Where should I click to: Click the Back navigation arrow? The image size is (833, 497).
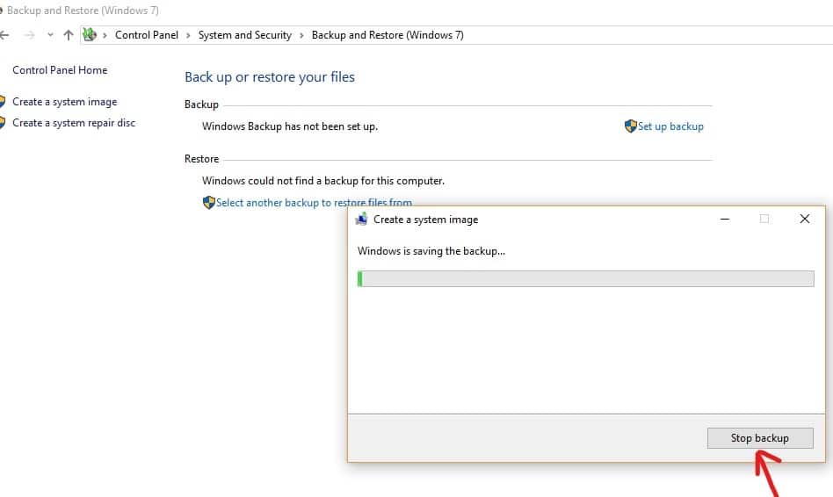[4, 35]
